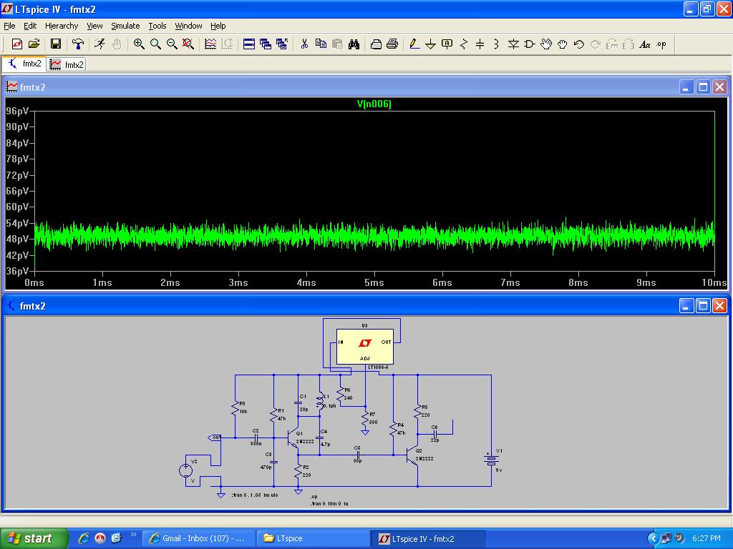733x549 pixels.
Task: Open Find with binoculars icon
Action: point(354,44)
